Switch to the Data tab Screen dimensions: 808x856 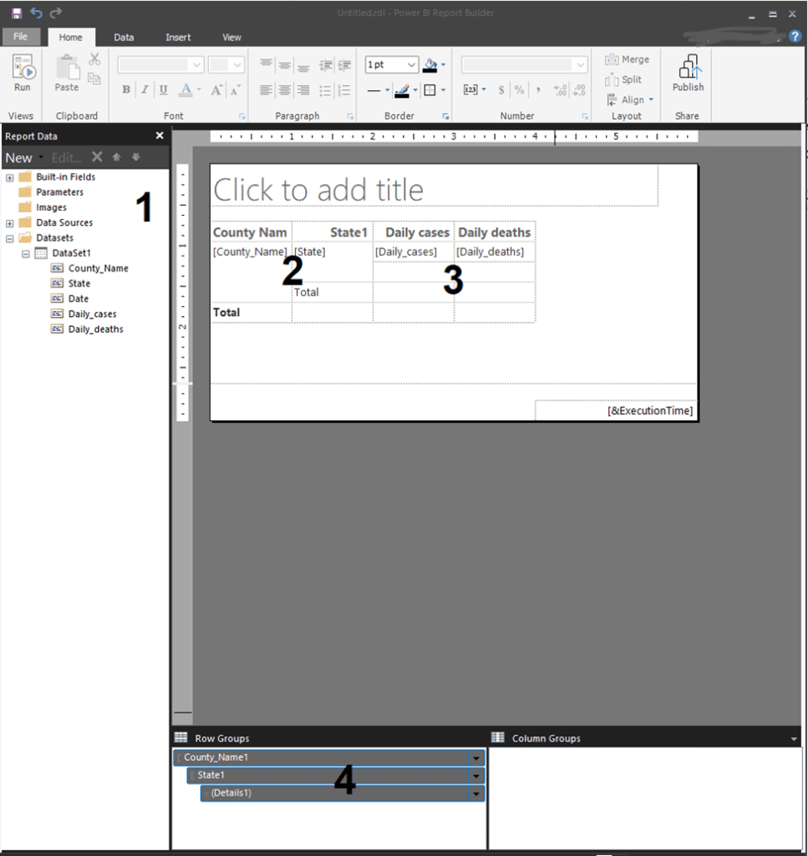tap(124, 37)
